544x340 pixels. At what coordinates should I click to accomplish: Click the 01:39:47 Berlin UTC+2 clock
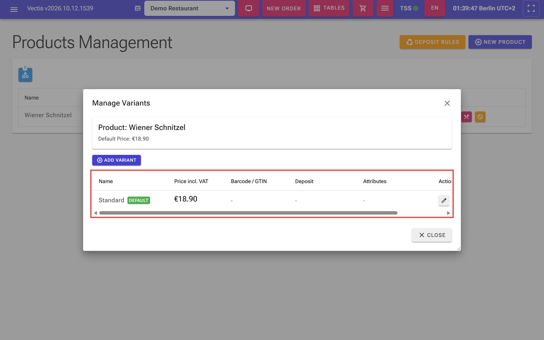[484, 8]
